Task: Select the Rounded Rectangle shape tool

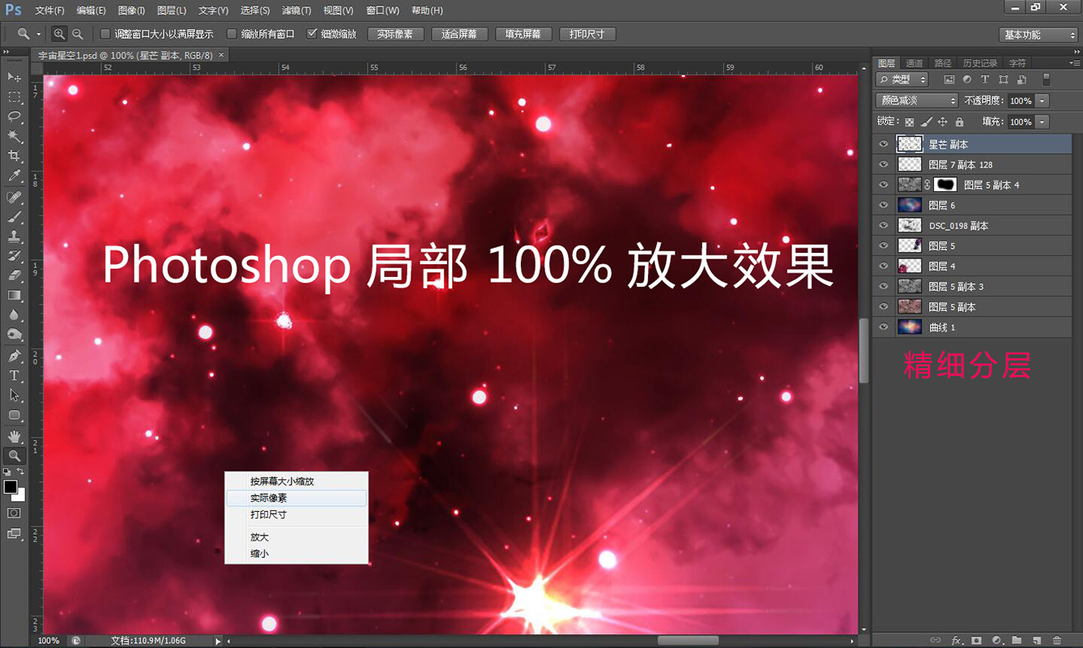Action: [15, 415]
